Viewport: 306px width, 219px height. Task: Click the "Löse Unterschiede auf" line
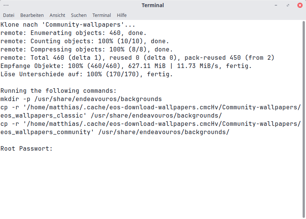click(x=86, y=74)
